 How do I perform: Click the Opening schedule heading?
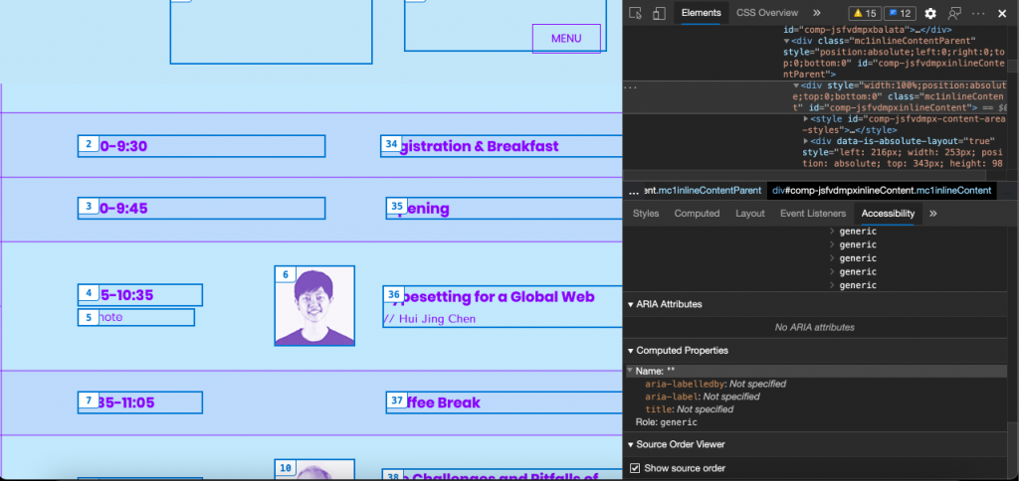423,209
